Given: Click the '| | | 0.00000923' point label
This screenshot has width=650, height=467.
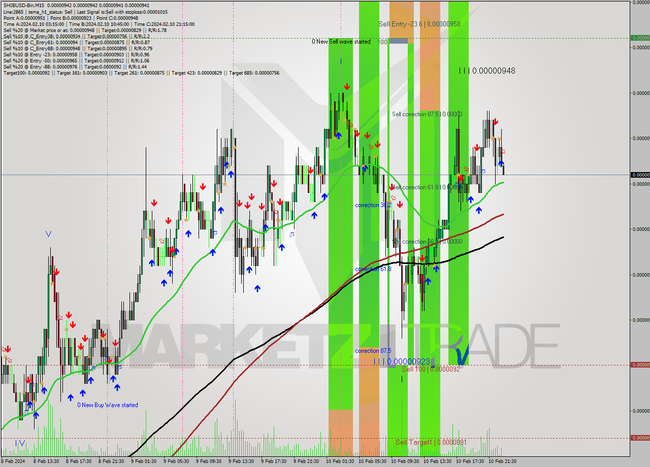Looking at the screenshot, I should (x=402, y=361).
